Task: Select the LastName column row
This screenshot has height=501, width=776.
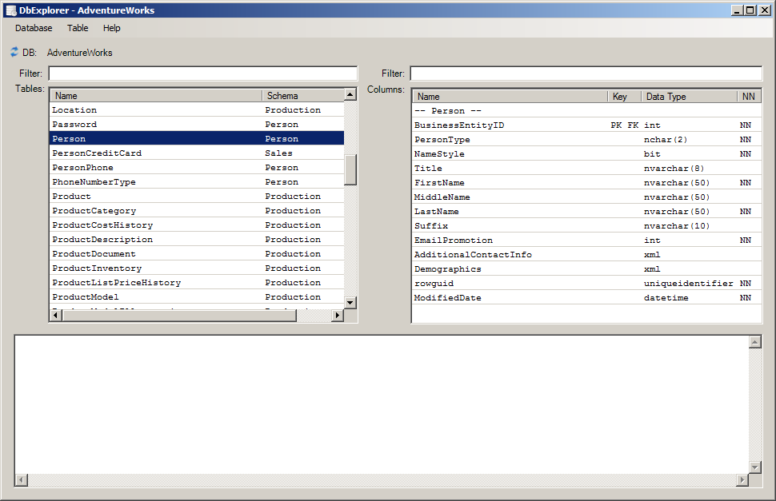Action: (586, 211)
